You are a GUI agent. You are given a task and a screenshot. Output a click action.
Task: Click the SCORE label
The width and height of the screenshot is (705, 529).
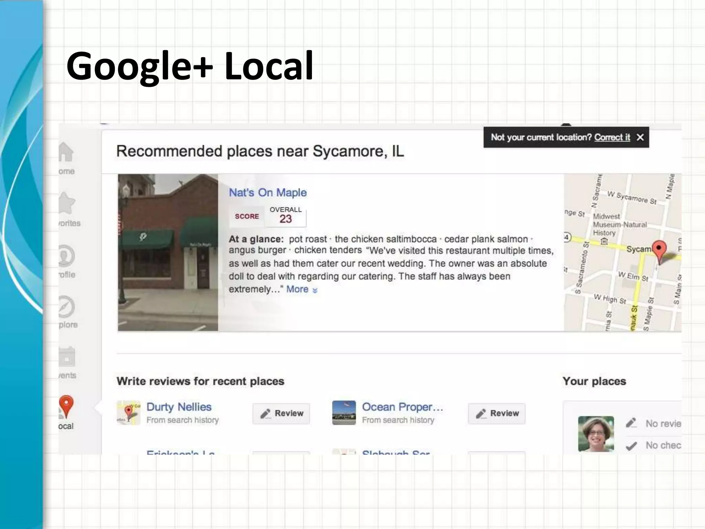click(x=247, y=216)
